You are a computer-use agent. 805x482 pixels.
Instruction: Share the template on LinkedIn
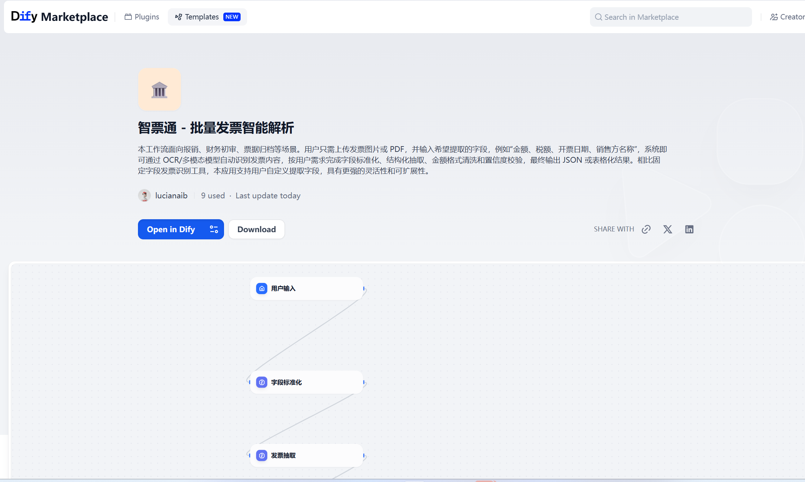(x=689, y=229)
